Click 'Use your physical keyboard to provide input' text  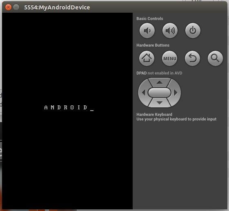[176, 119]
